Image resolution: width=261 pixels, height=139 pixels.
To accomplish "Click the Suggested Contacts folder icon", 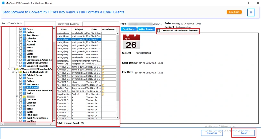I will click(24, 66).
